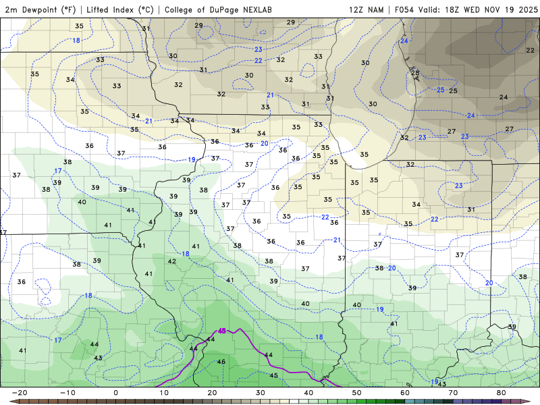This screenshot has width=540, height=405.
Task: Click the '-20' color scale label
Action: pyautogui.click(x=20, y=392)
